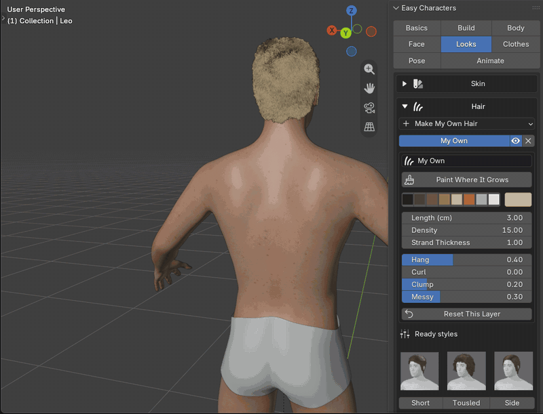The image size is (543, 414).
Task: Open the Basics tab
Action: (417, 28)
